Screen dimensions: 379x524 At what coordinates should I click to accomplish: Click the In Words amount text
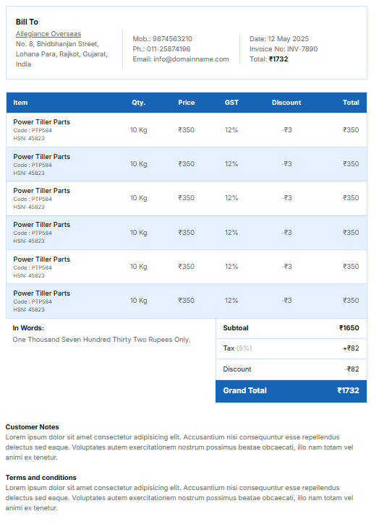pyautogui.click(x=101, y=340)
